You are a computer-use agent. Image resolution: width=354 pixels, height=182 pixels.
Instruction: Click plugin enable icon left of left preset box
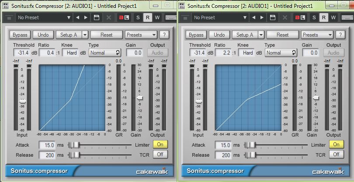pos(9,17)
